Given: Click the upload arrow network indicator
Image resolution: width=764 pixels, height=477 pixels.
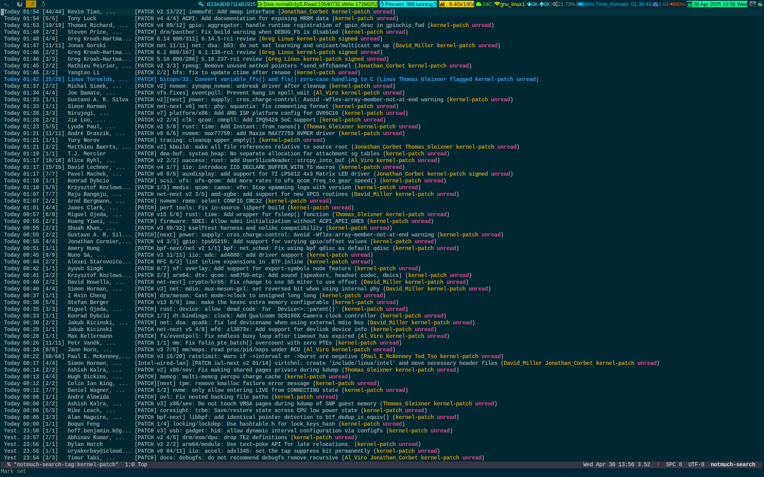Looking at the screenshot, I should (542, 4).
